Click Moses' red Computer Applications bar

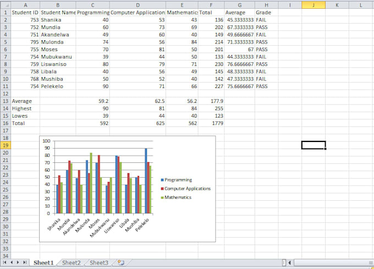pyautogui.click(x=99, y=184)
